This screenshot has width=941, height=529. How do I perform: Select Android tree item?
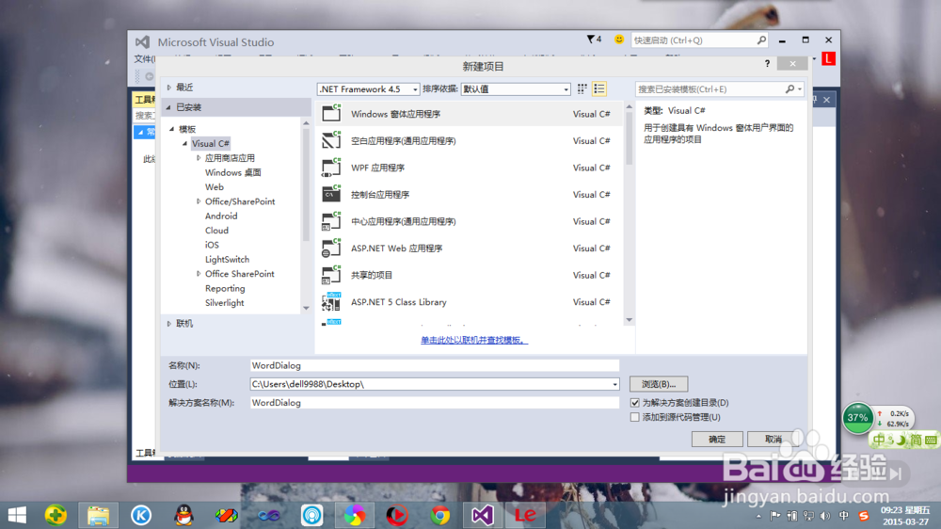coord(221,216)
